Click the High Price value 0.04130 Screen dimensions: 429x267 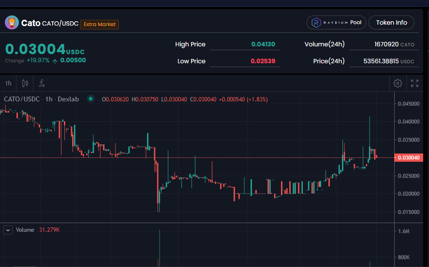[x=263, y=44]
